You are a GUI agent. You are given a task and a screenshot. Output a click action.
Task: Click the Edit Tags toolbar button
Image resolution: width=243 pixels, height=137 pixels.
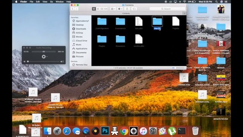(134, 9)
